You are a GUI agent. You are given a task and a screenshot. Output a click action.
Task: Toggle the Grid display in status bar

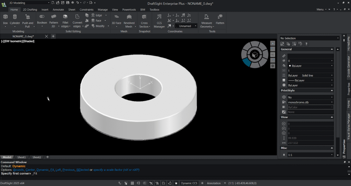(x=132, y=183)
